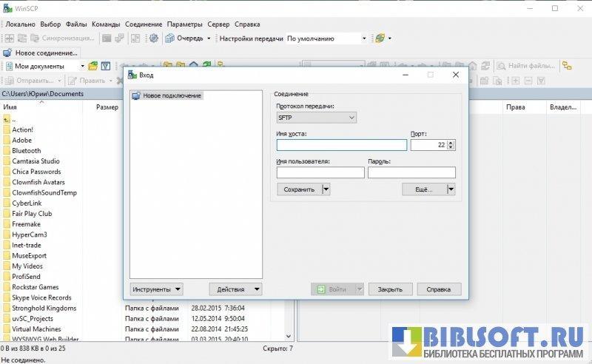Click the Login (Войти) button
The width and height of the screenshot is (592, 364).
(x=334, y=289)
